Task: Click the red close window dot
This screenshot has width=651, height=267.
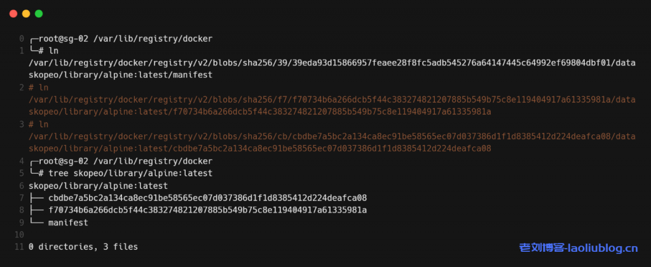Action: click(13, 13)
